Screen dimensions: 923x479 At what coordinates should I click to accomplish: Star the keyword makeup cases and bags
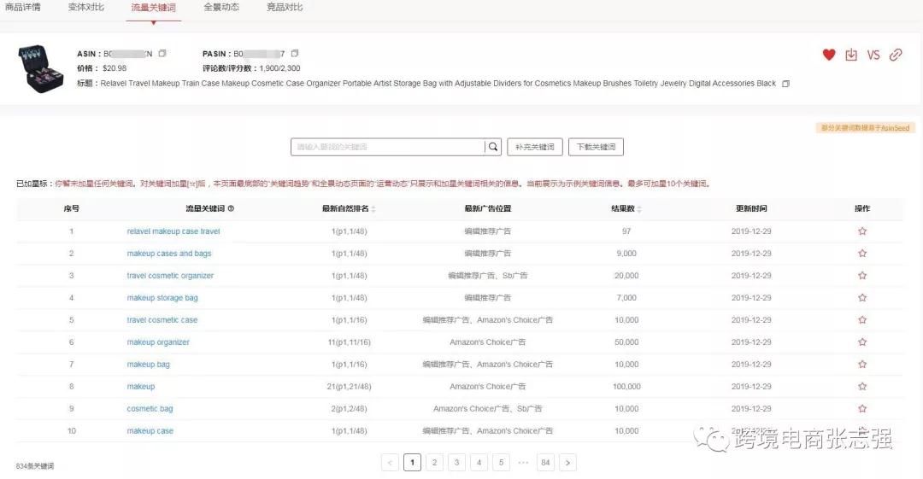[x=862, y=254]
